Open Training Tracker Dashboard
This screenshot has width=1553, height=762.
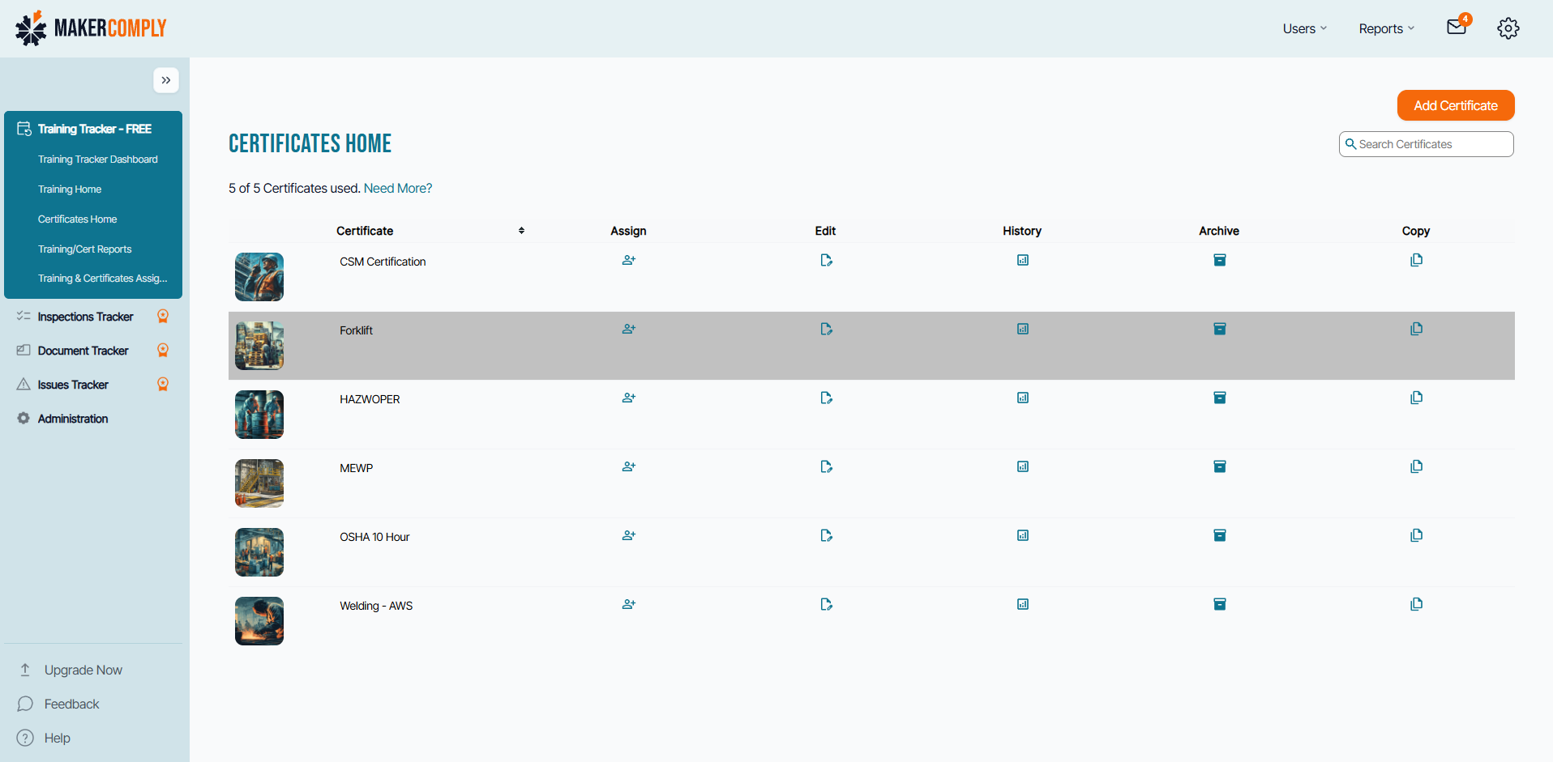pyautogui.click(x=98, y=160)
